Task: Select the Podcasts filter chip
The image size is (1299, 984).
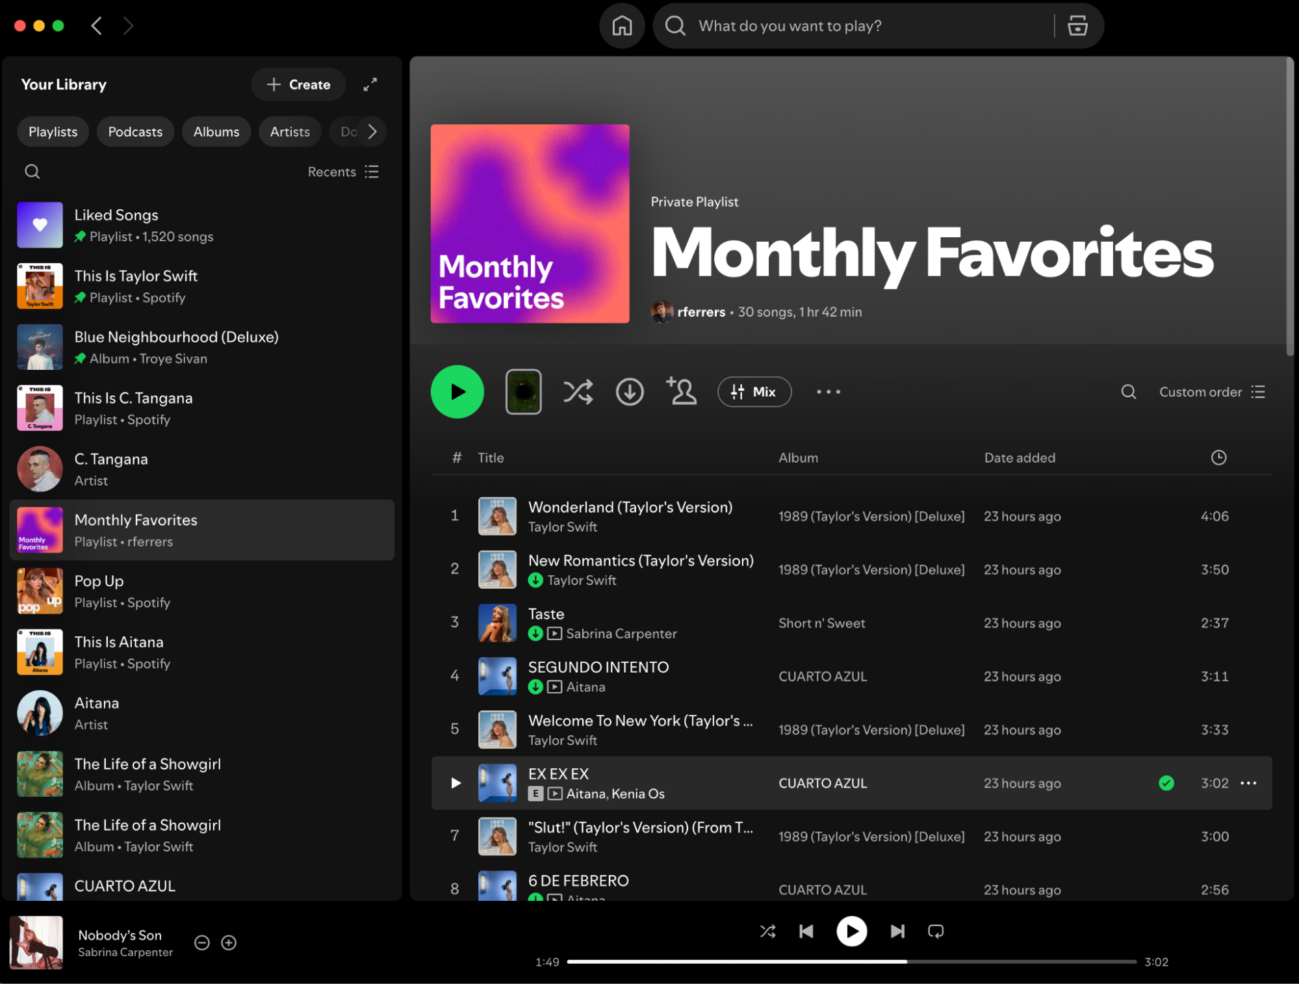Action: click(135, 132)
